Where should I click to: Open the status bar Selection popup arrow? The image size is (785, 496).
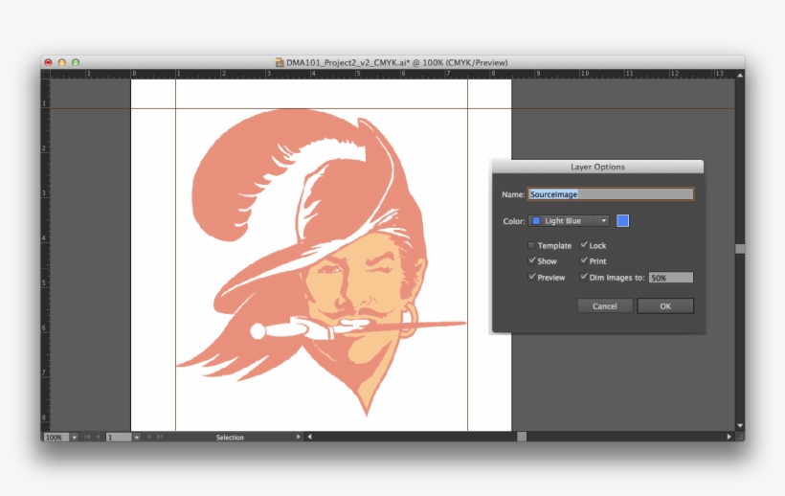298,437
